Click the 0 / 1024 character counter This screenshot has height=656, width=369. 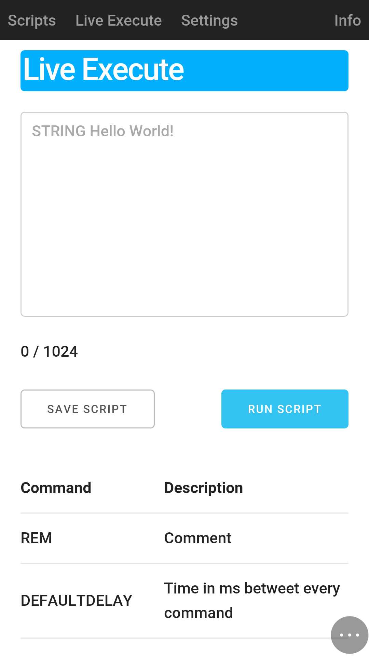[x=49, y=352]
